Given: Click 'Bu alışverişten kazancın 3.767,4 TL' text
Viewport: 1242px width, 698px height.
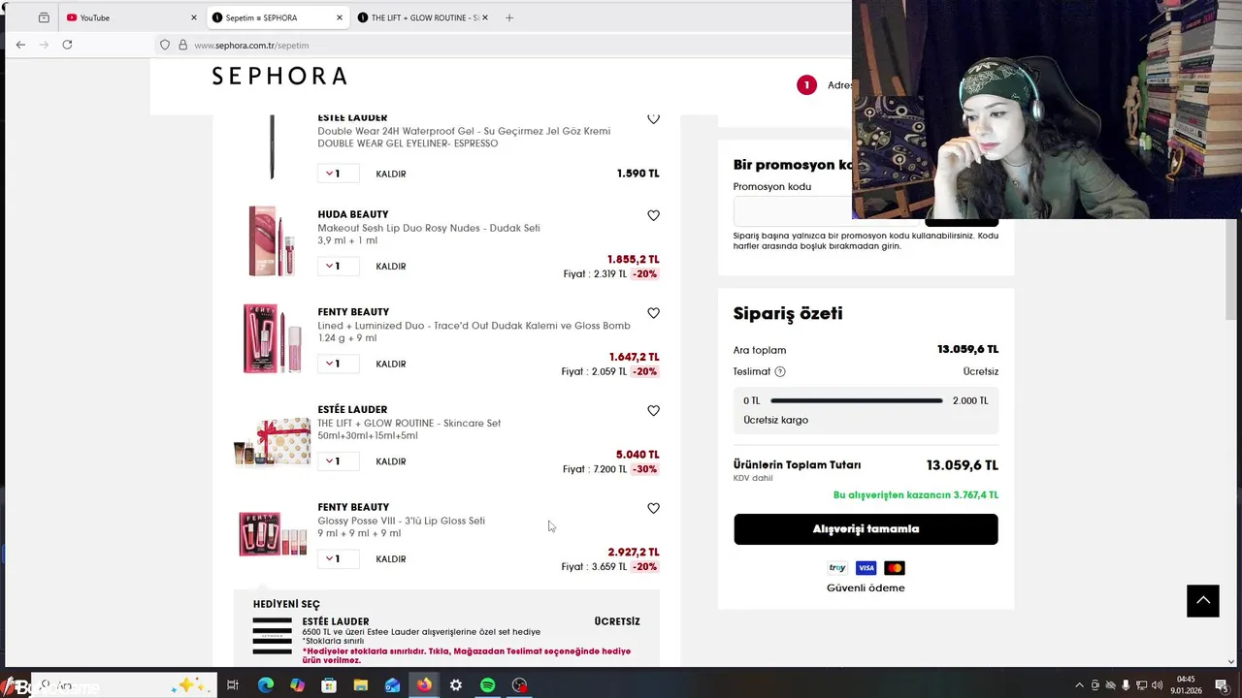Looking at the screenshot, I should 915,495.
